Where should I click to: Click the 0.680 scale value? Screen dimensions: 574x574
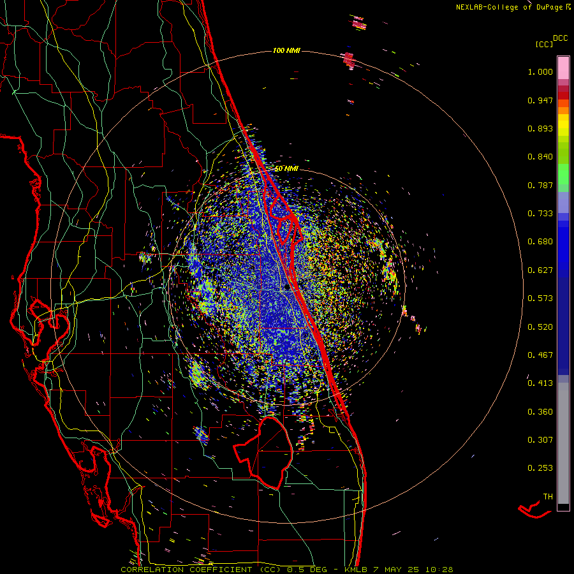tap(540, 242)
